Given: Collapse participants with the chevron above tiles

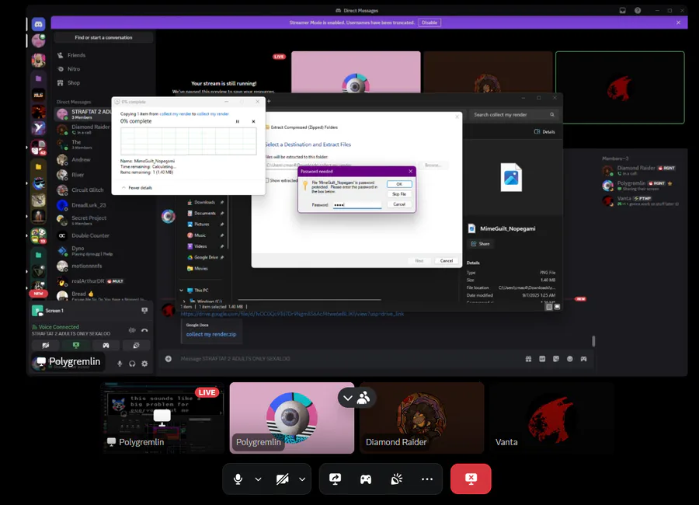Looking at the screenshot, I should [348, 398].
